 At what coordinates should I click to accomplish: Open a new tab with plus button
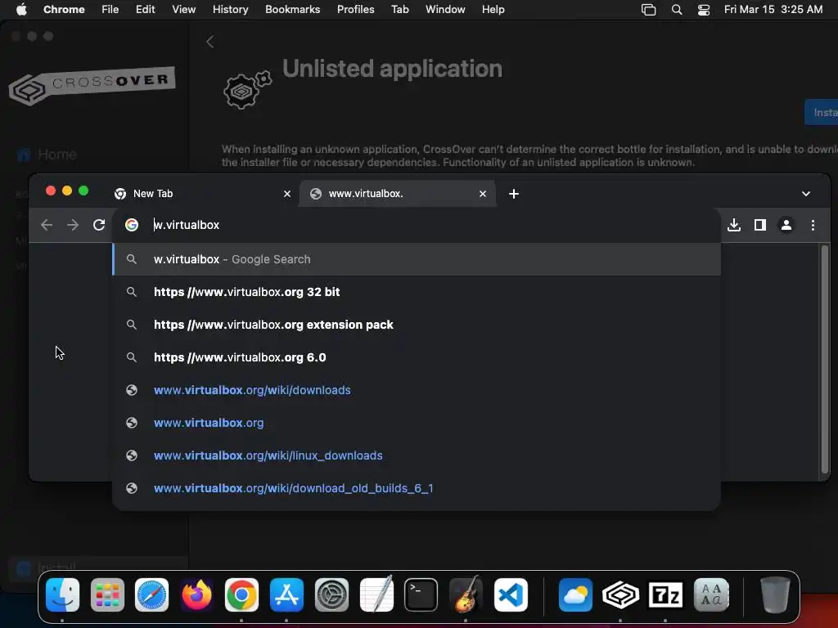point(514,193)
